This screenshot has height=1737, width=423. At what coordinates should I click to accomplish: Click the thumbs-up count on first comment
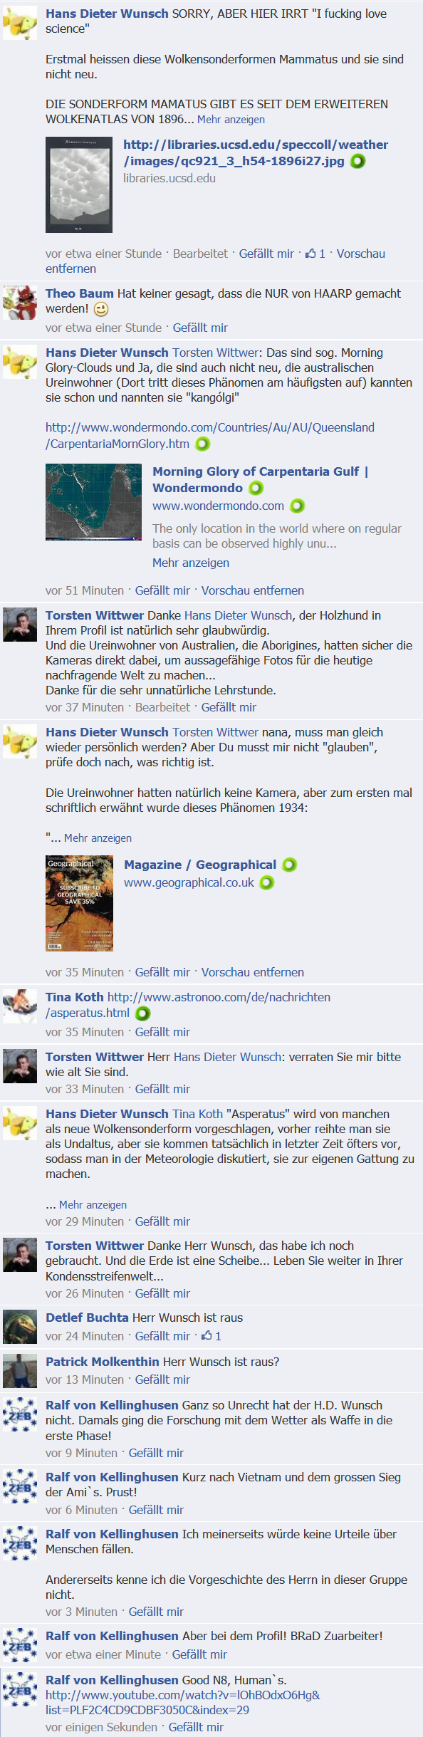click(x=315, y=254)
